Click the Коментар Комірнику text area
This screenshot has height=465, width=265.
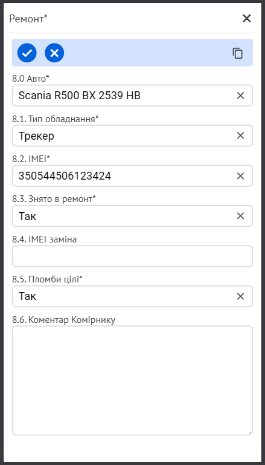[x=132, y=380]
